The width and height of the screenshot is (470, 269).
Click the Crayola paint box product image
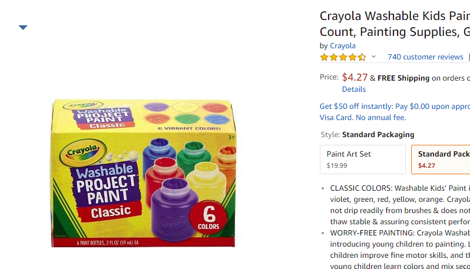(143, 174)
